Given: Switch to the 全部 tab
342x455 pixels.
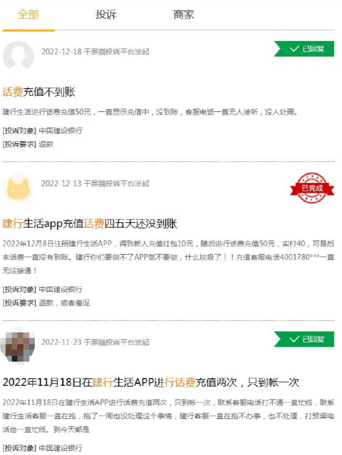Looking at the screenshot, I should coord(28,14).
